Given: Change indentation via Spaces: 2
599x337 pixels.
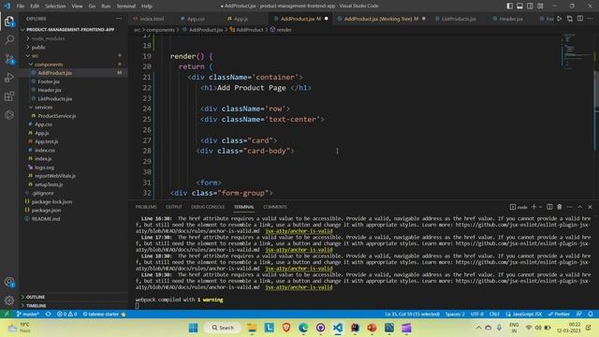Looking at the screenshot, I should [455, 315].
